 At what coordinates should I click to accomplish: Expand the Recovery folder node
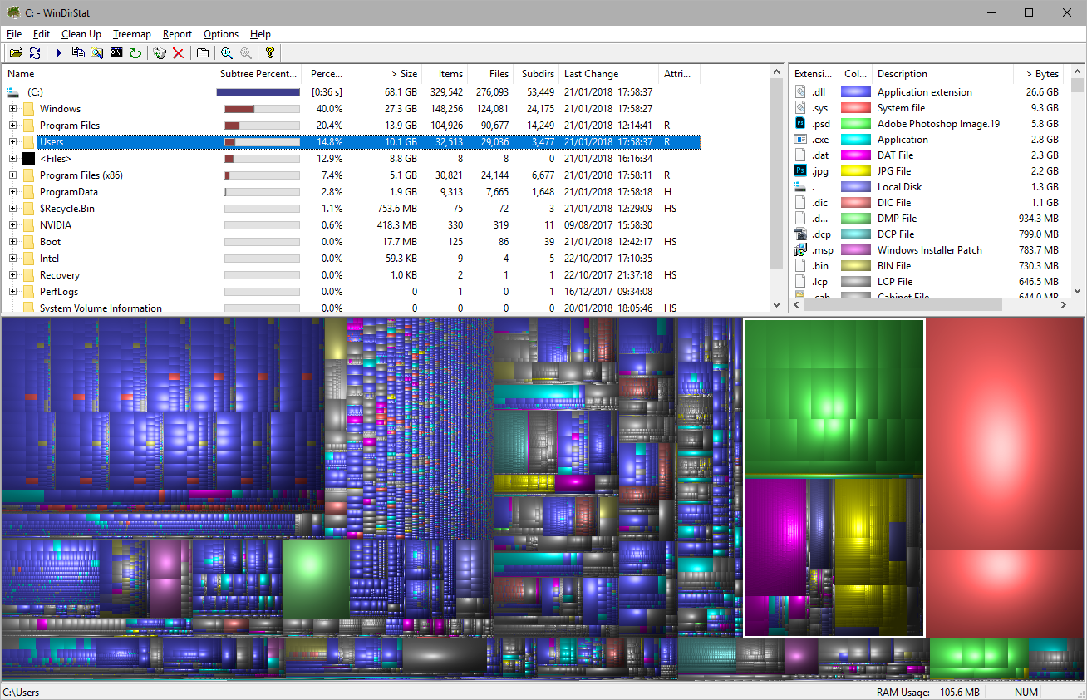click(12, 275)
